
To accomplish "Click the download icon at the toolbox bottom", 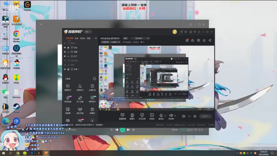I will (92, 121).
